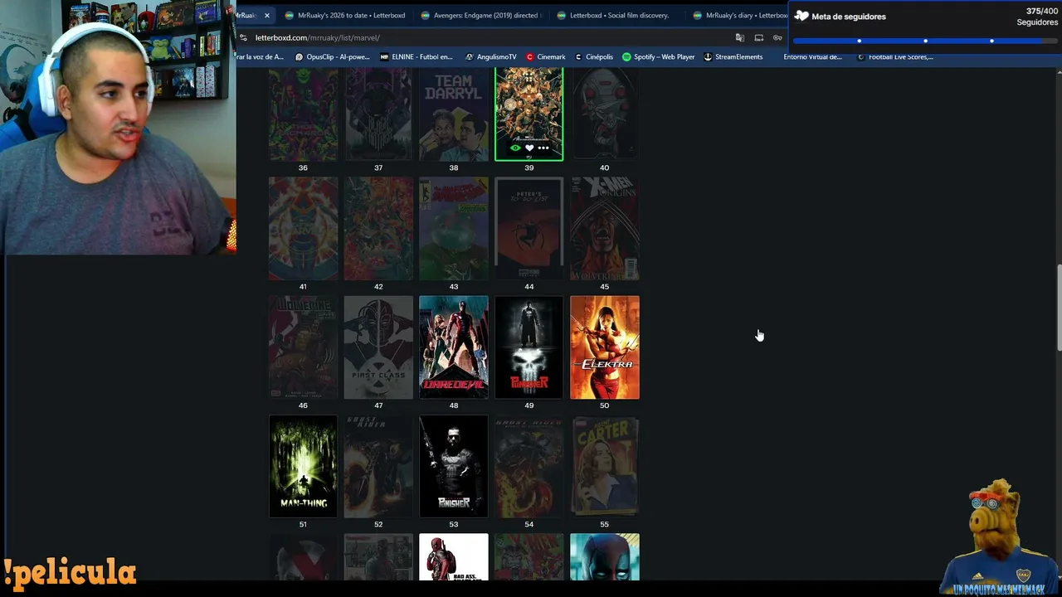Click the install app icon in address bar
This screenshot has width=1062, height=597.
click(758, 37)
